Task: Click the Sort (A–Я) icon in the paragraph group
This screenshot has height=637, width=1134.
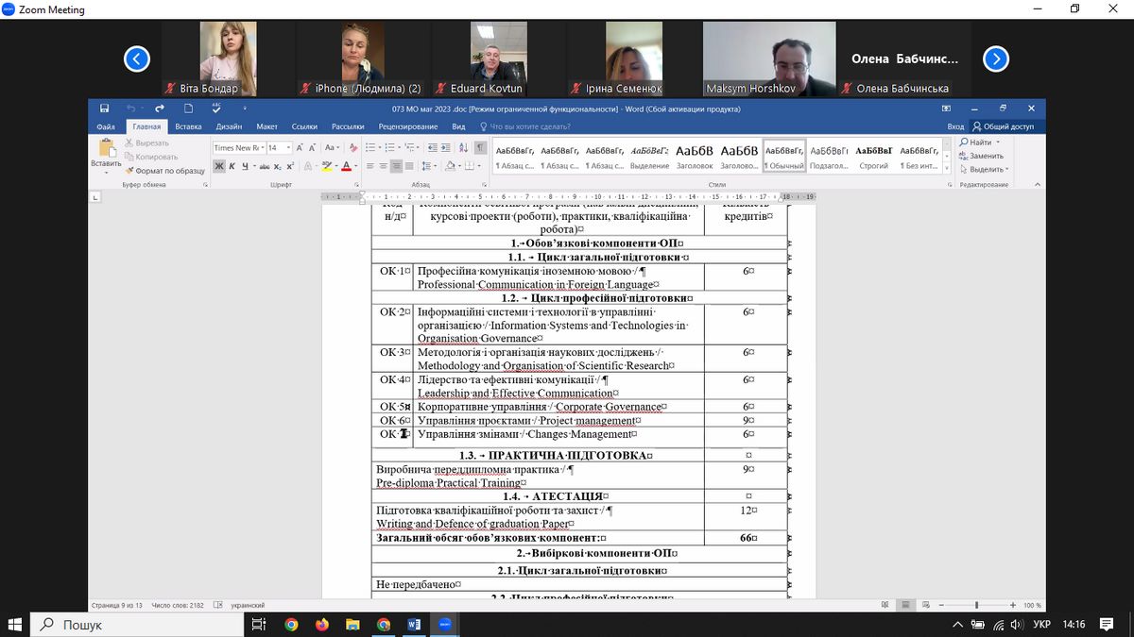Action: (464, 147)
